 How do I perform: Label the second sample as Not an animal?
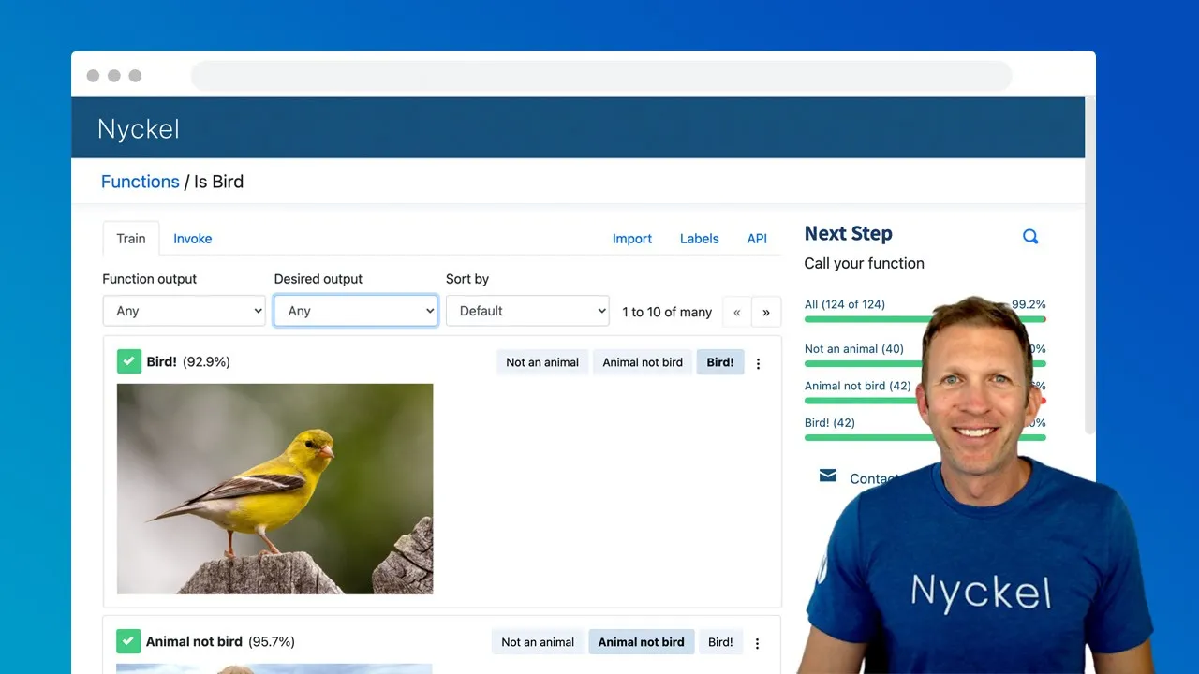click(x=538, y=642)
